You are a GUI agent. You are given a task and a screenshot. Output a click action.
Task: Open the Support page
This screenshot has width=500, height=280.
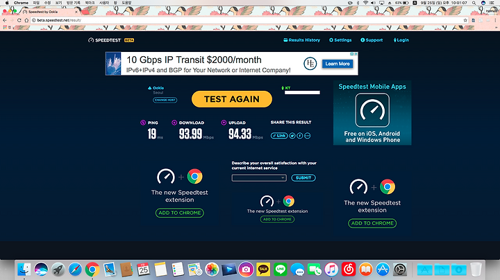372,40
